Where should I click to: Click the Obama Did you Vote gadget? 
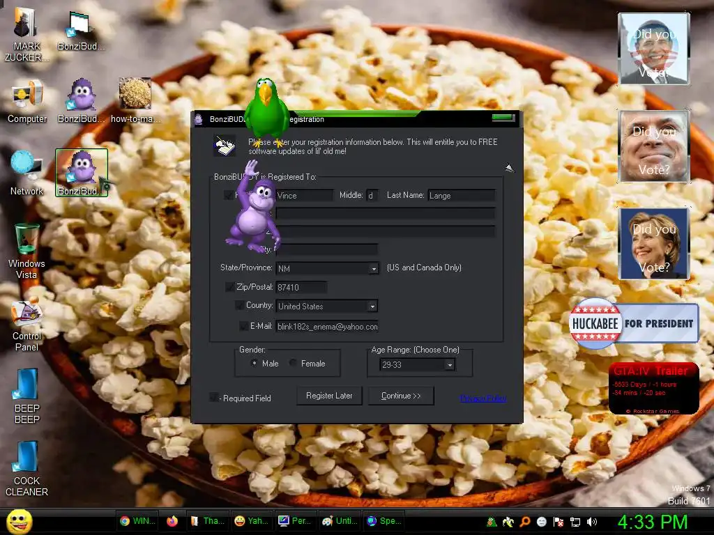[654, 49]
